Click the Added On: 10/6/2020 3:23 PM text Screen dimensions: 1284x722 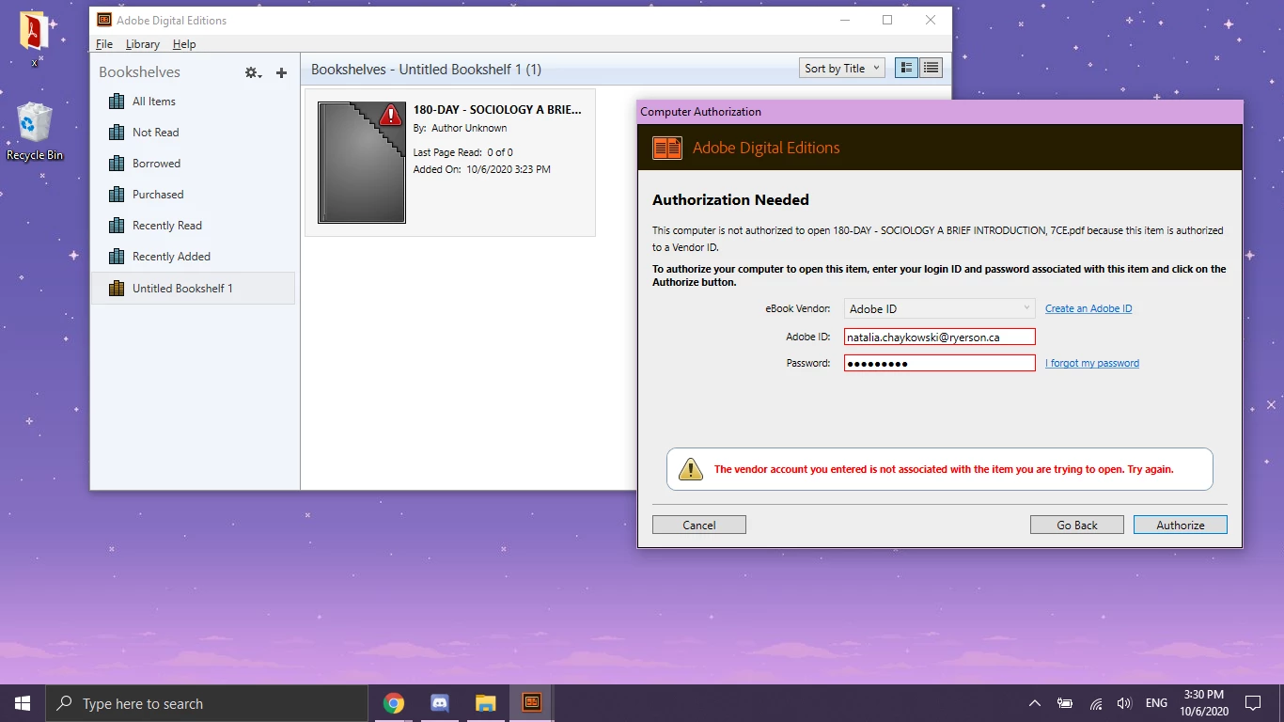click(481, 170)
